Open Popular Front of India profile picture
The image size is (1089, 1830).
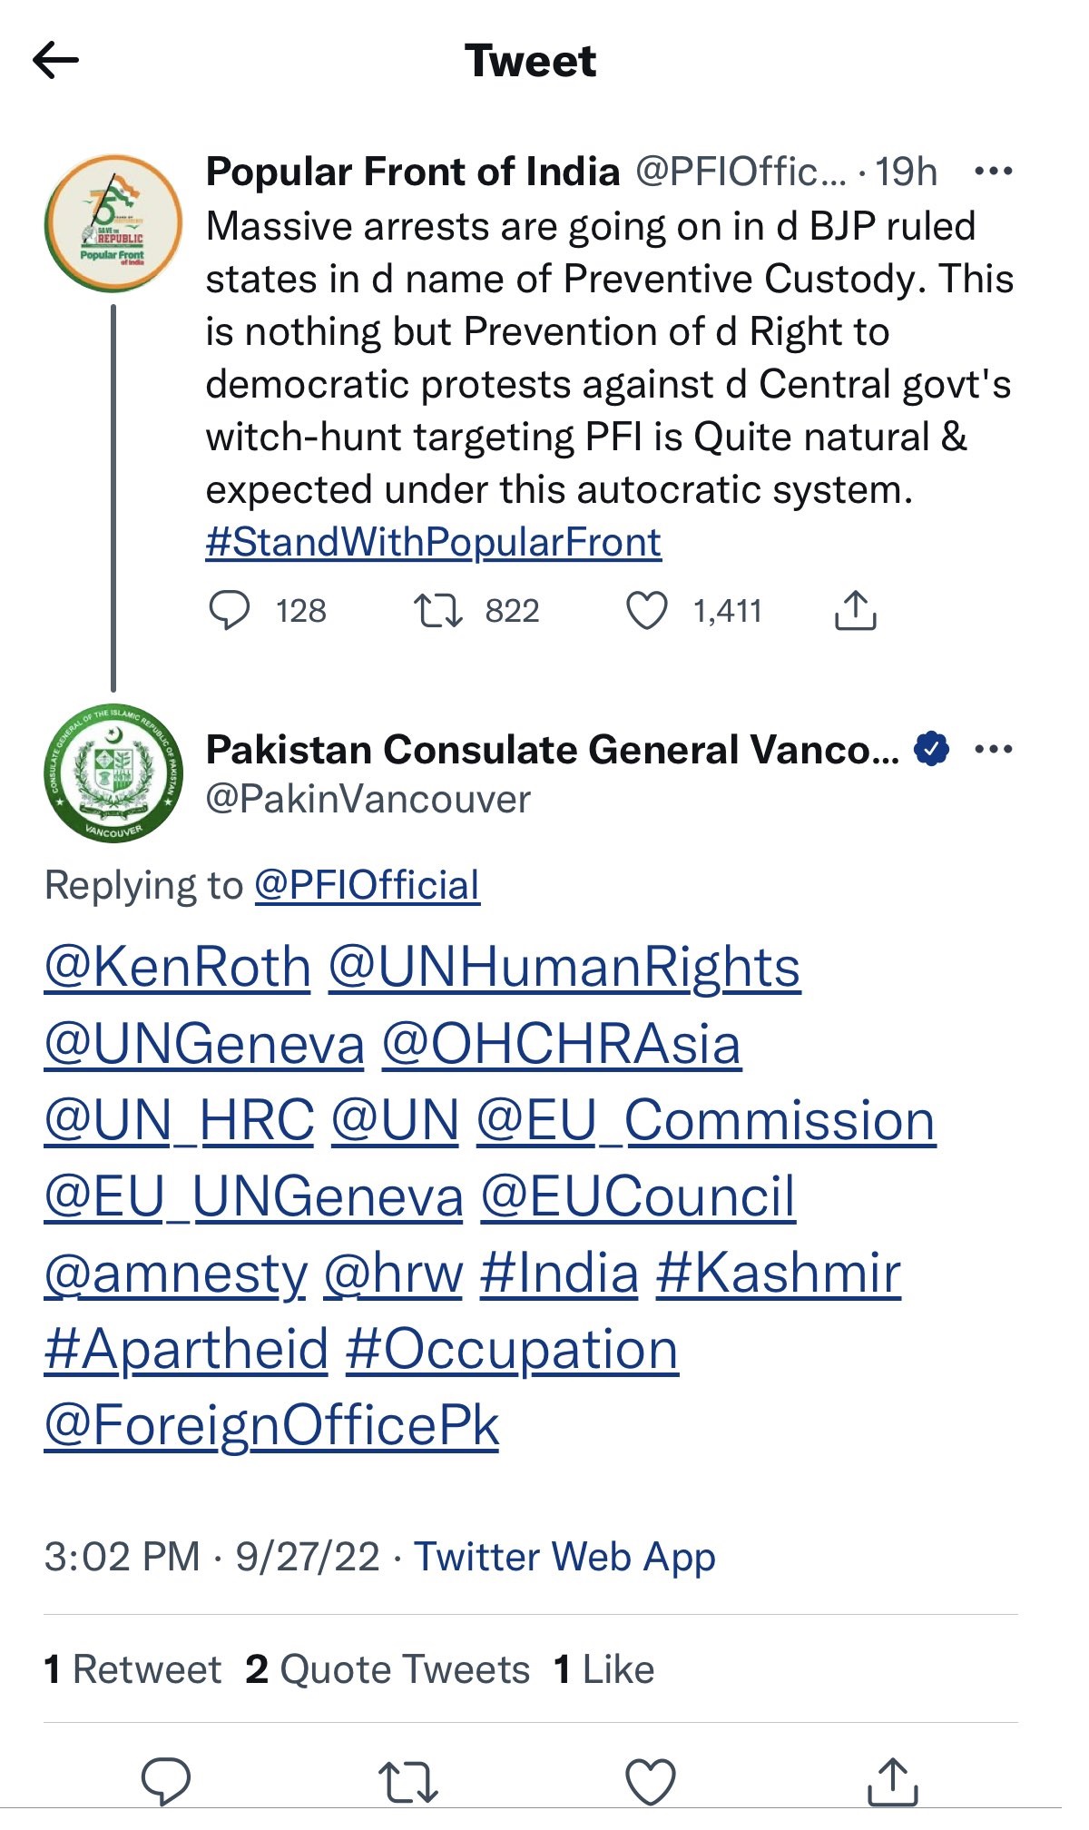click(113, 223)
